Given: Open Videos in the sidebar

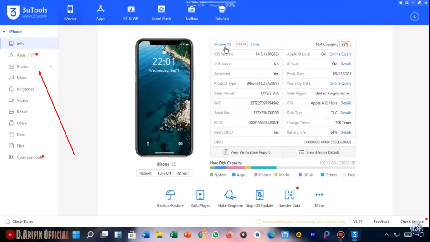Looking at the screenshot, I should click(x=29, y=100).
